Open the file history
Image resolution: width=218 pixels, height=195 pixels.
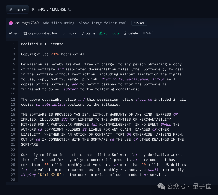pyautogui.click(x=69, y=33)
